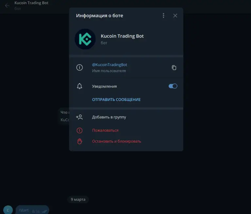
Task: Click the Информация о боте title
Action: [x=100, y=16]
